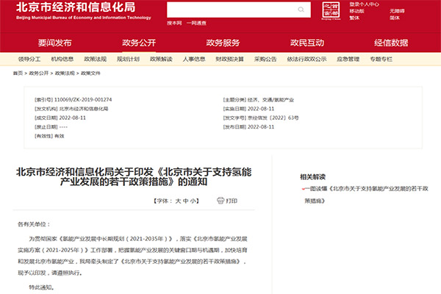Image resolution: width=441 pixels, height=294 pixels.
Task: Click the 主题分类 subject category text
Action: [259, 100]
